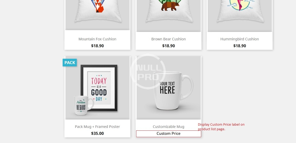
Task: Click the Hummingbird Cushion pillow image
Action: click(x=240, y=16)
